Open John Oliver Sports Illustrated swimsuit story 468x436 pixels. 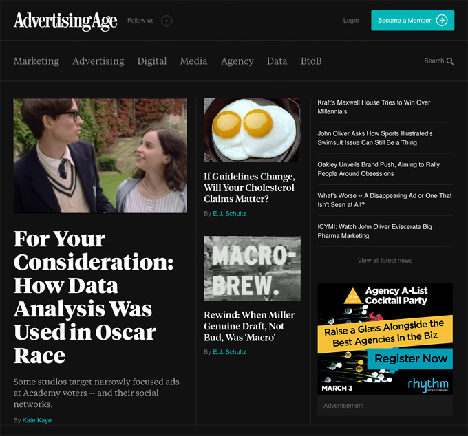pos(375,138)
